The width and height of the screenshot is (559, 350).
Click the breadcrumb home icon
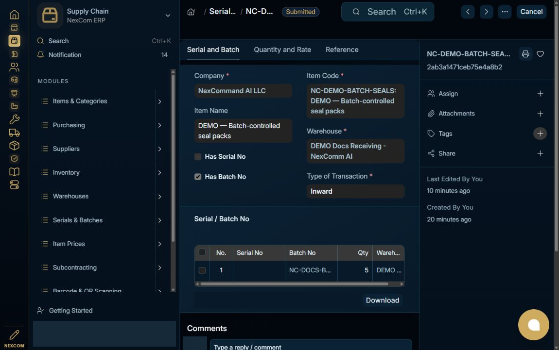tap(191, 12)
